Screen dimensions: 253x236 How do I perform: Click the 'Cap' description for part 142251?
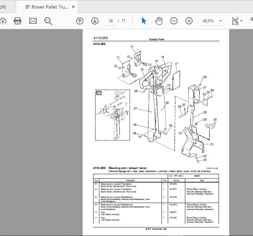103,212
